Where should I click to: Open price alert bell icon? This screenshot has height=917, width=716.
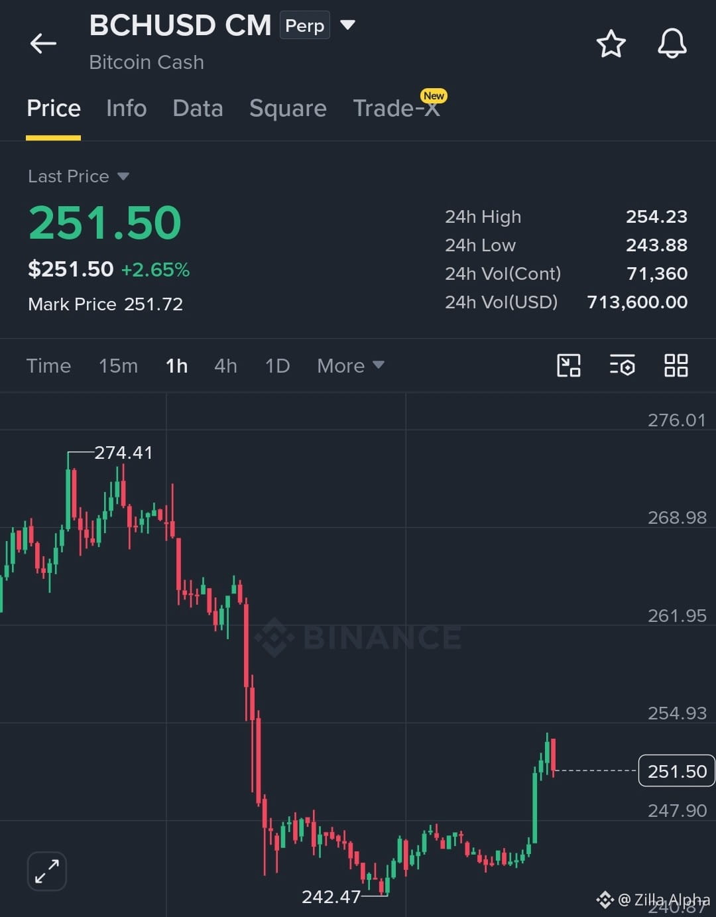672,44
